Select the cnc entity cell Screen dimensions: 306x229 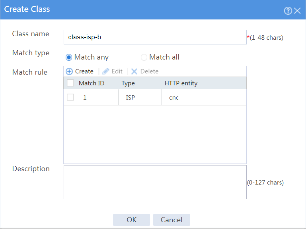pyautogui.click(x=204, y=98)
